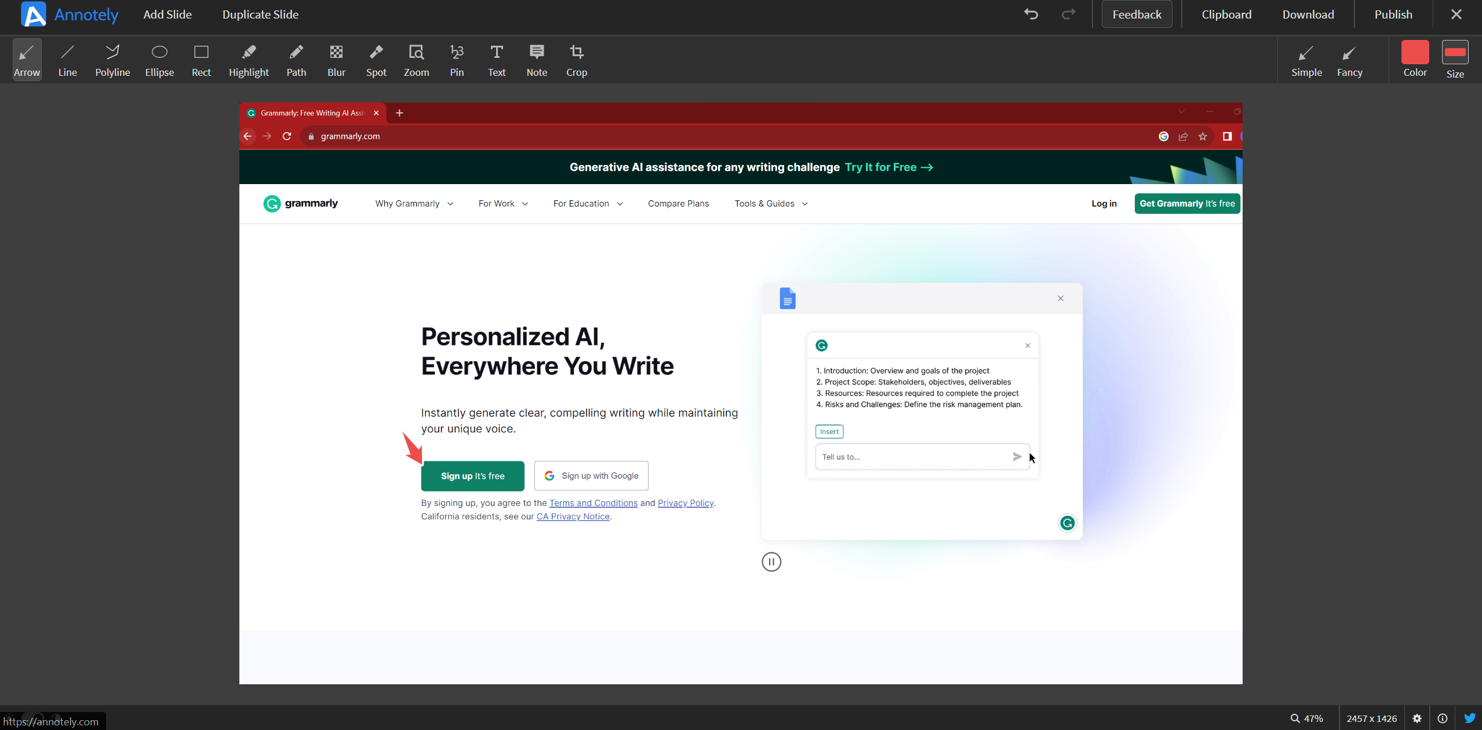The height and width of the screenshot is (730, 1482).
Task: Open the 47% zoom level control
Action: (1307, 718)
